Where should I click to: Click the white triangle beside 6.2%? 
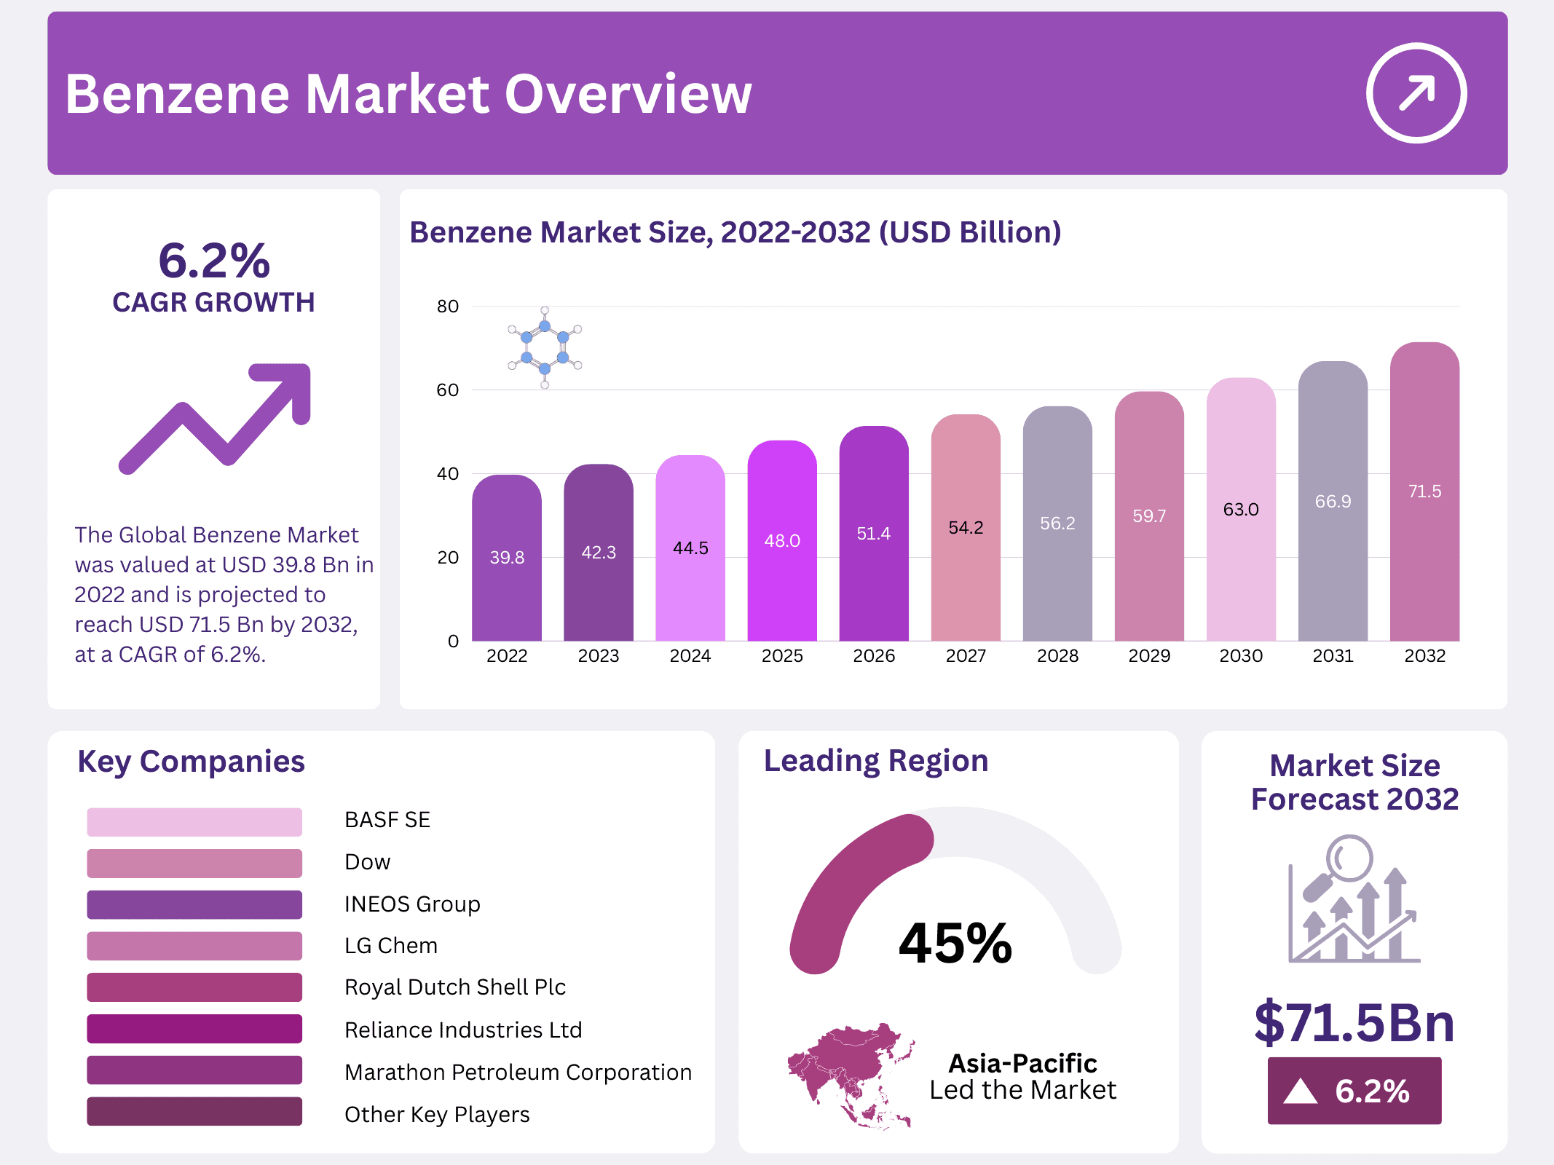1301,1091
